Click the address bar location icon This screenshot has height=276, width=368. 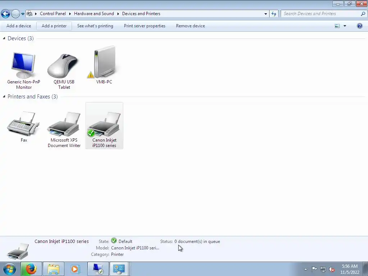point(29,14)
